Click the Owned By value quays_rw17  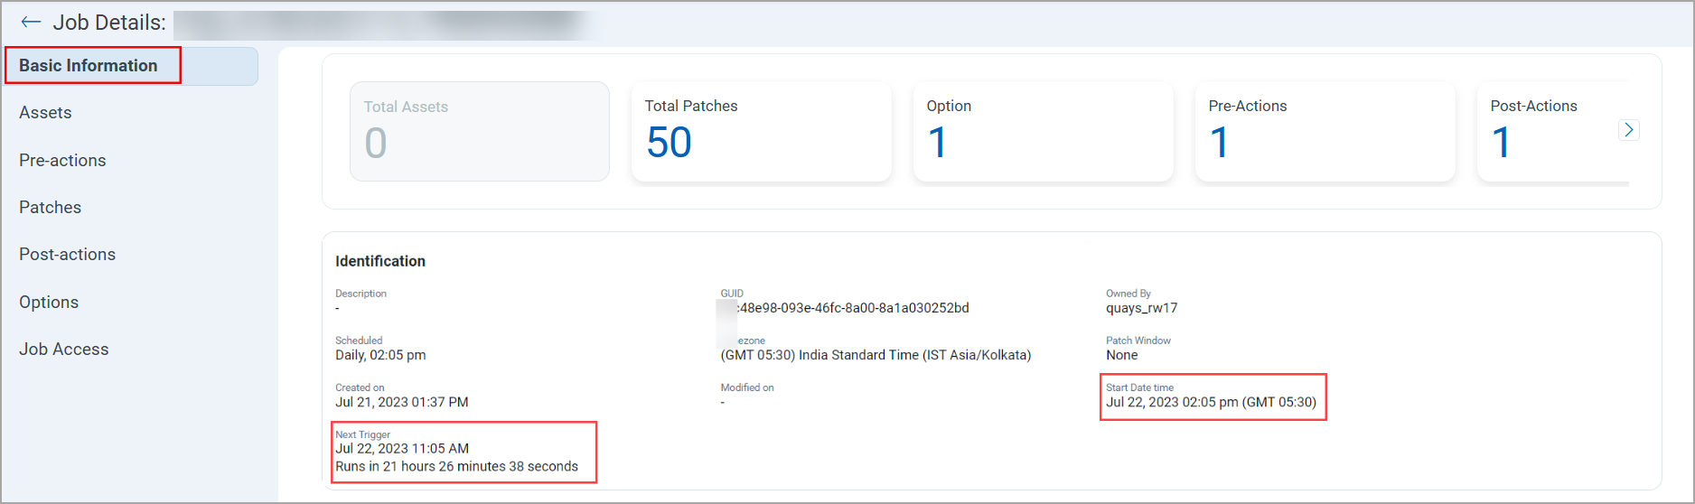1141,308
